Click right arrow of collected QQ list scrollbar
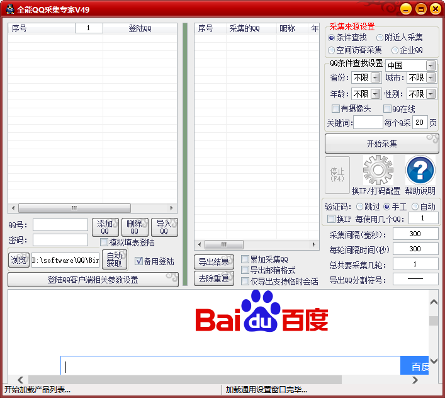The width and height of the screenshot is (445, 398). click(x=313, y=244)
